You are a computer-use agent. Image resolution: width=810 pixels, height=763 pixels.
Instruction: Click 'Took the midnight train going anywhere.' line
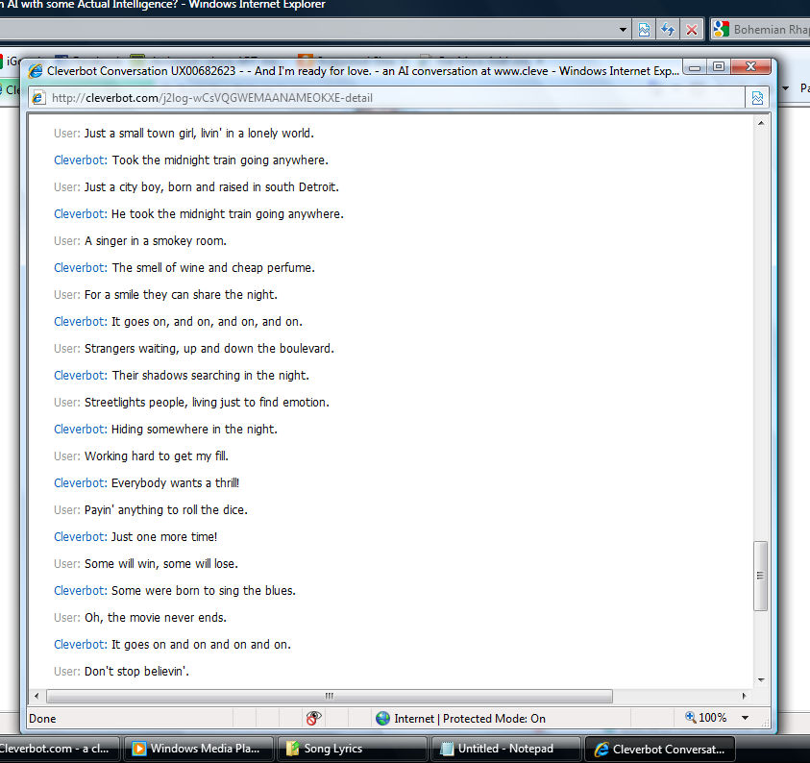point(220,160)
